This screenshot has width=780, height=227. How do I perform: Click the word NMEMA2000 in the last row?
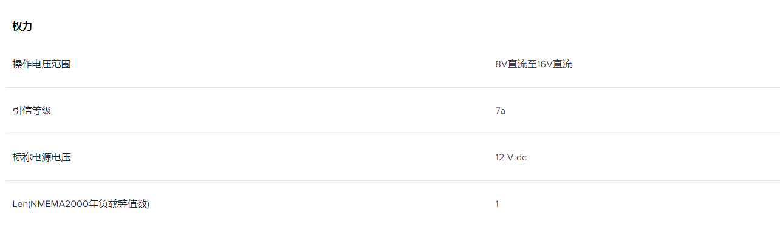click(60, 204)
